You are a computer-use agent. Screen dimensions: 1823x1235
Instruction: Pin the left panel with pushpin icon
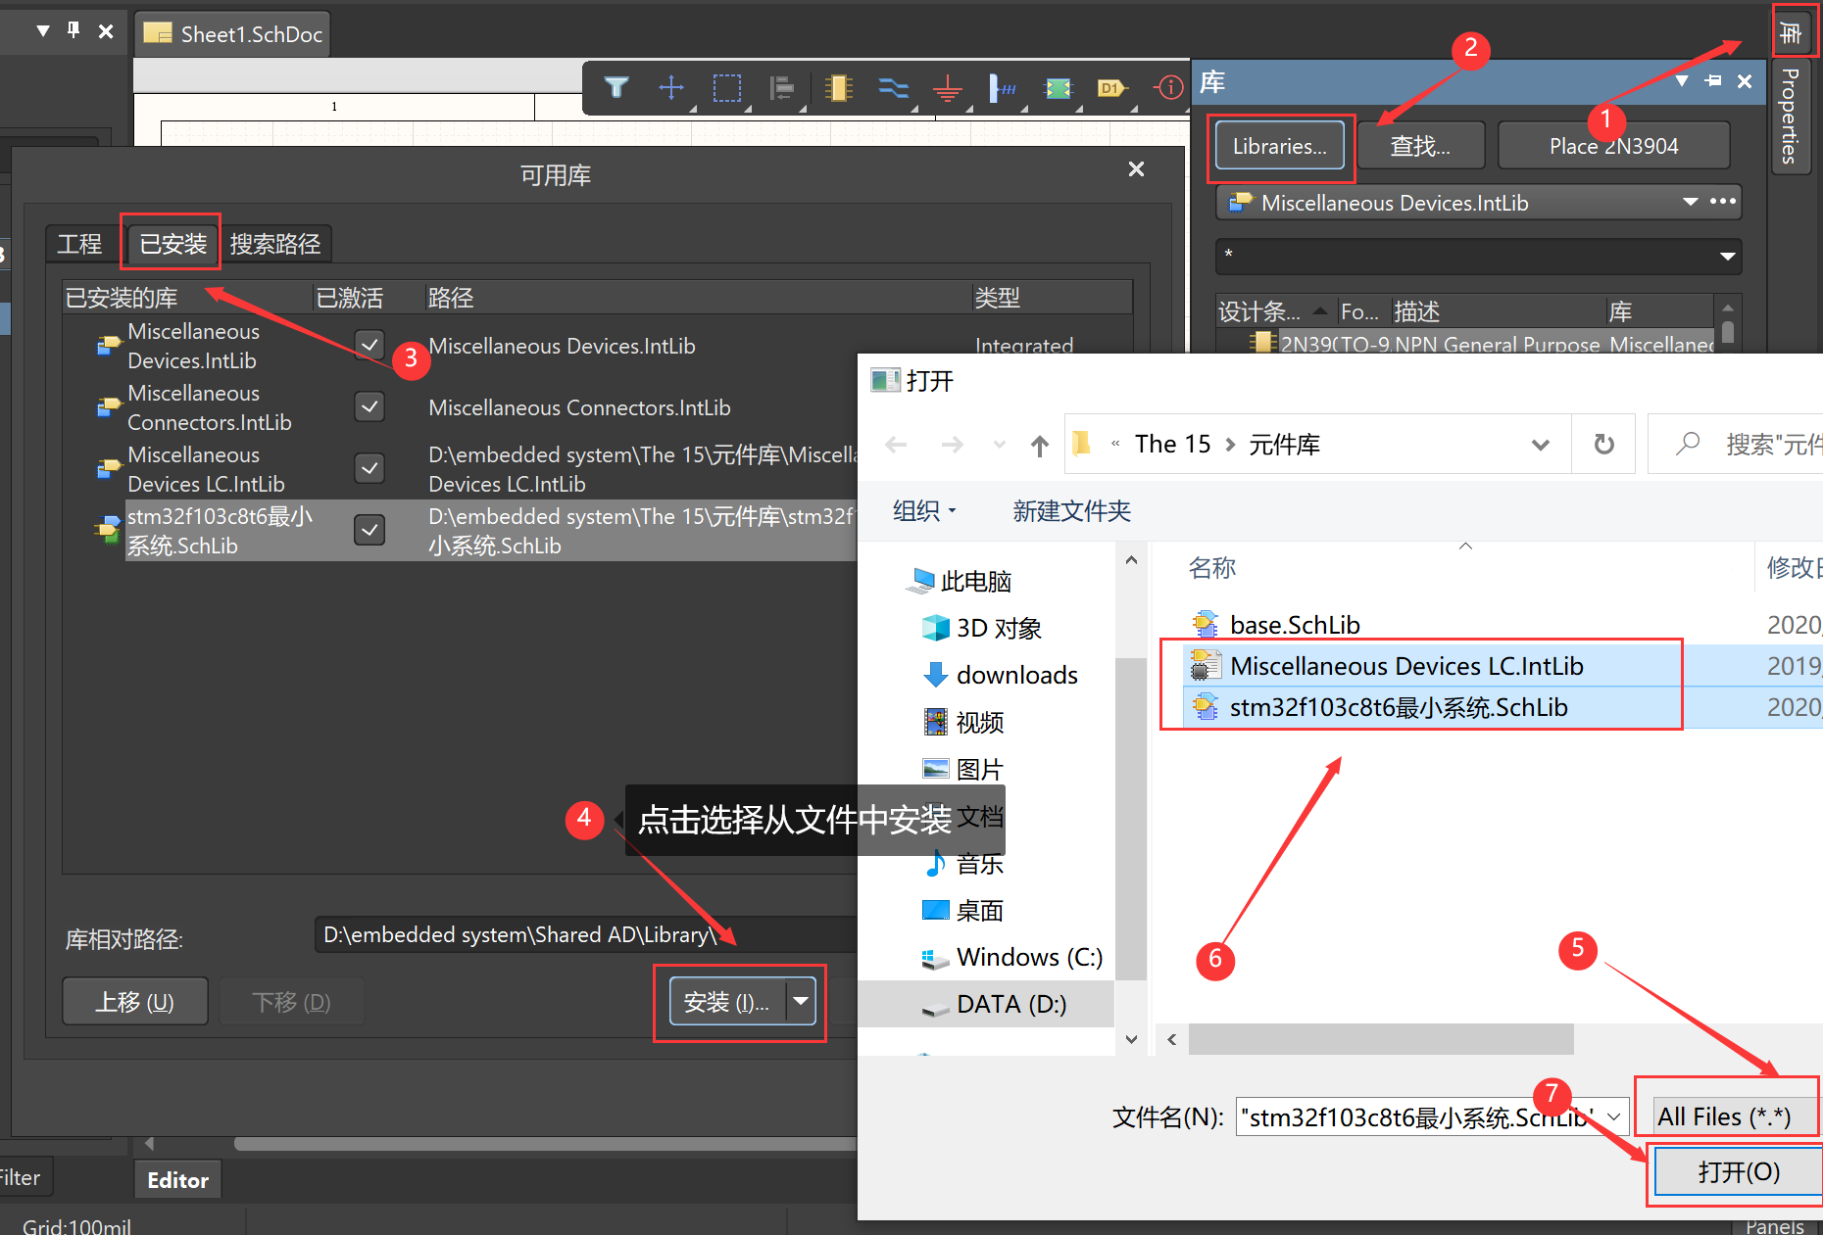pyautogui.click(x=74, y=30)
